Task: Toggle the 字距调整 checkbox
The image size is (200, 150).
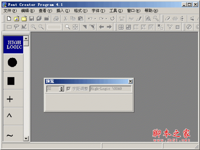Action: pos(69,89)
